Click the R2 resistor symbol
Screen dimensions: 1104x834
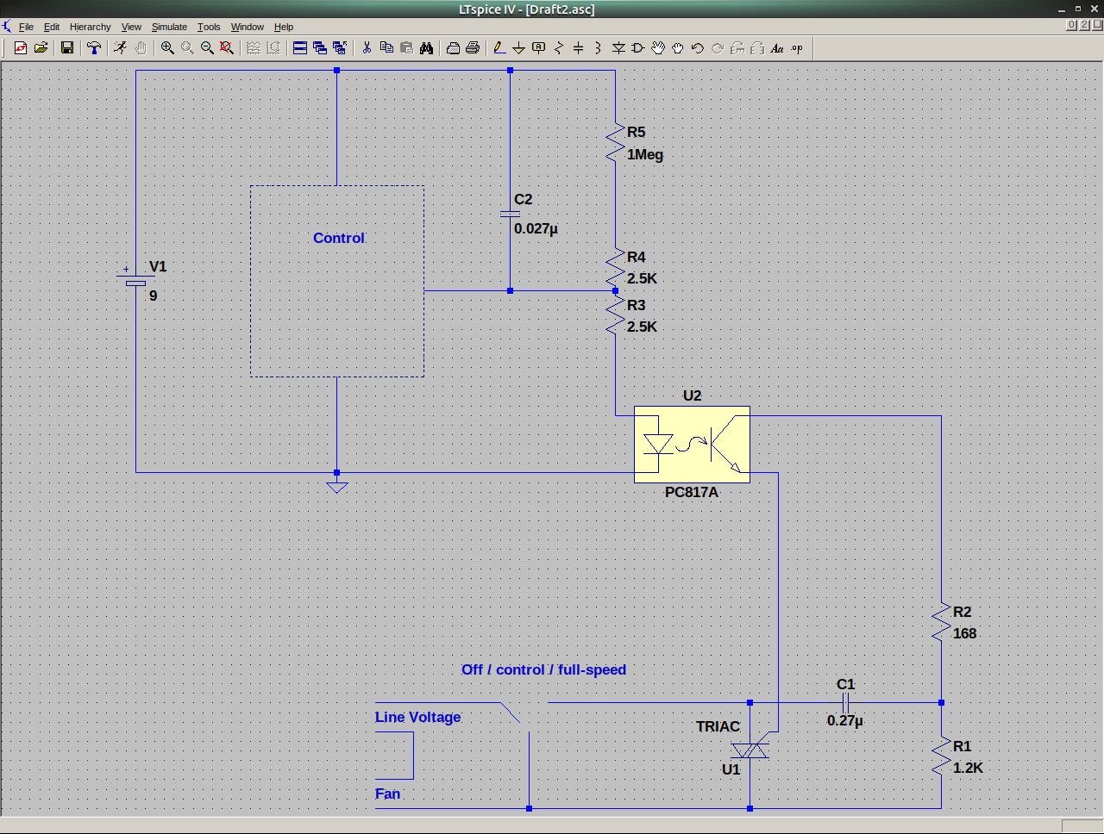(941, 622)
